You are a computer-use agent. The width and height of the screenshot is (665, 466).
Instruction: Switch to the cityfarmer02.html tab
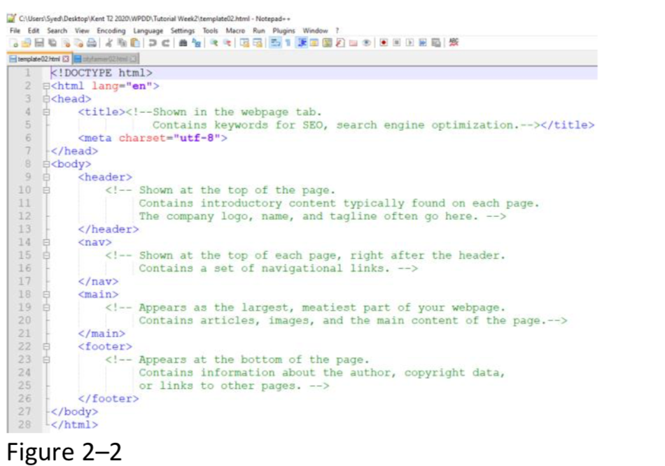pos(105,59)
